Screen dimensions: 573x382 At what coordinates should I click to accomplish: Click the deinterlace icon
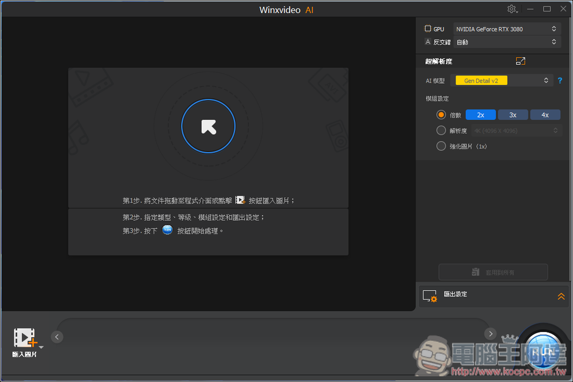(x=427, y=42)
